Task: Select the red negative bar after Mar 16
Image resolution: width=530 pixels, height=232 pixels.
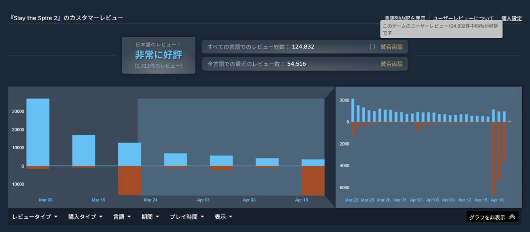Action: 130,180
